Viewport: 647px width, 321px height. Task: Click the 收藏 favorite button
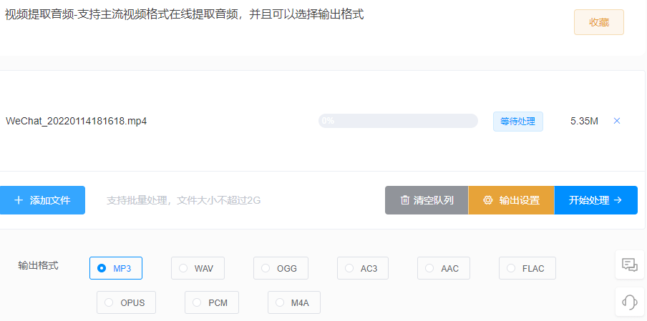click(x=598, y=22)
